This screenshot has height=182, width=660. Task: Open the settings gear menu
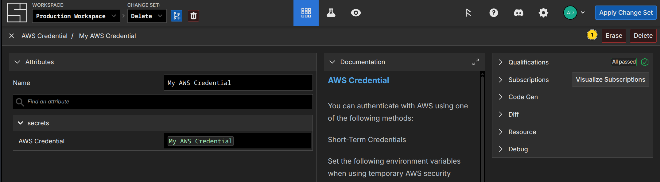point(543,13)
